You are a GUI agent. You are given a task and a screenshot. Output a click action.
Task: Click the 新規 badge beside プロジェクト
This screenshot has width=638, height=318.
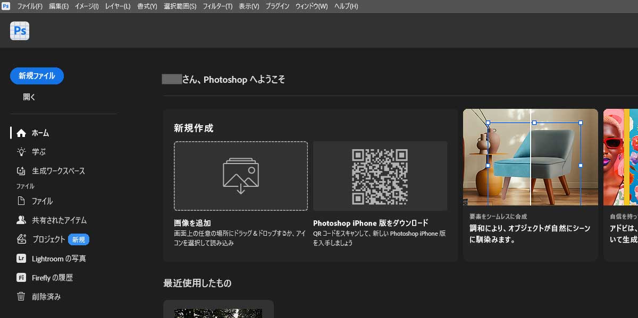click(79, 239)
